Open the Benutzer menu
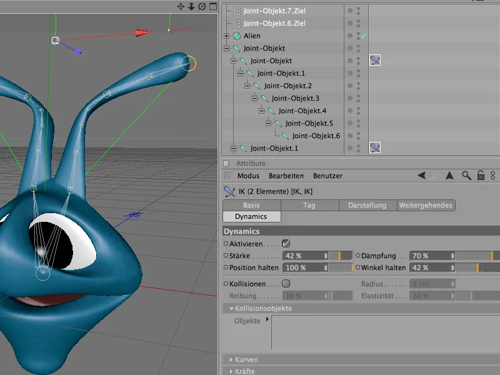Viewport: 500px width, 375px height. point(327,176)
